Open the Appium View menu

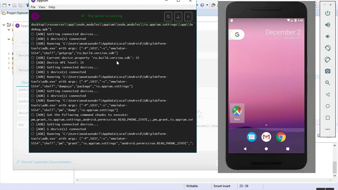click(42, 7)
